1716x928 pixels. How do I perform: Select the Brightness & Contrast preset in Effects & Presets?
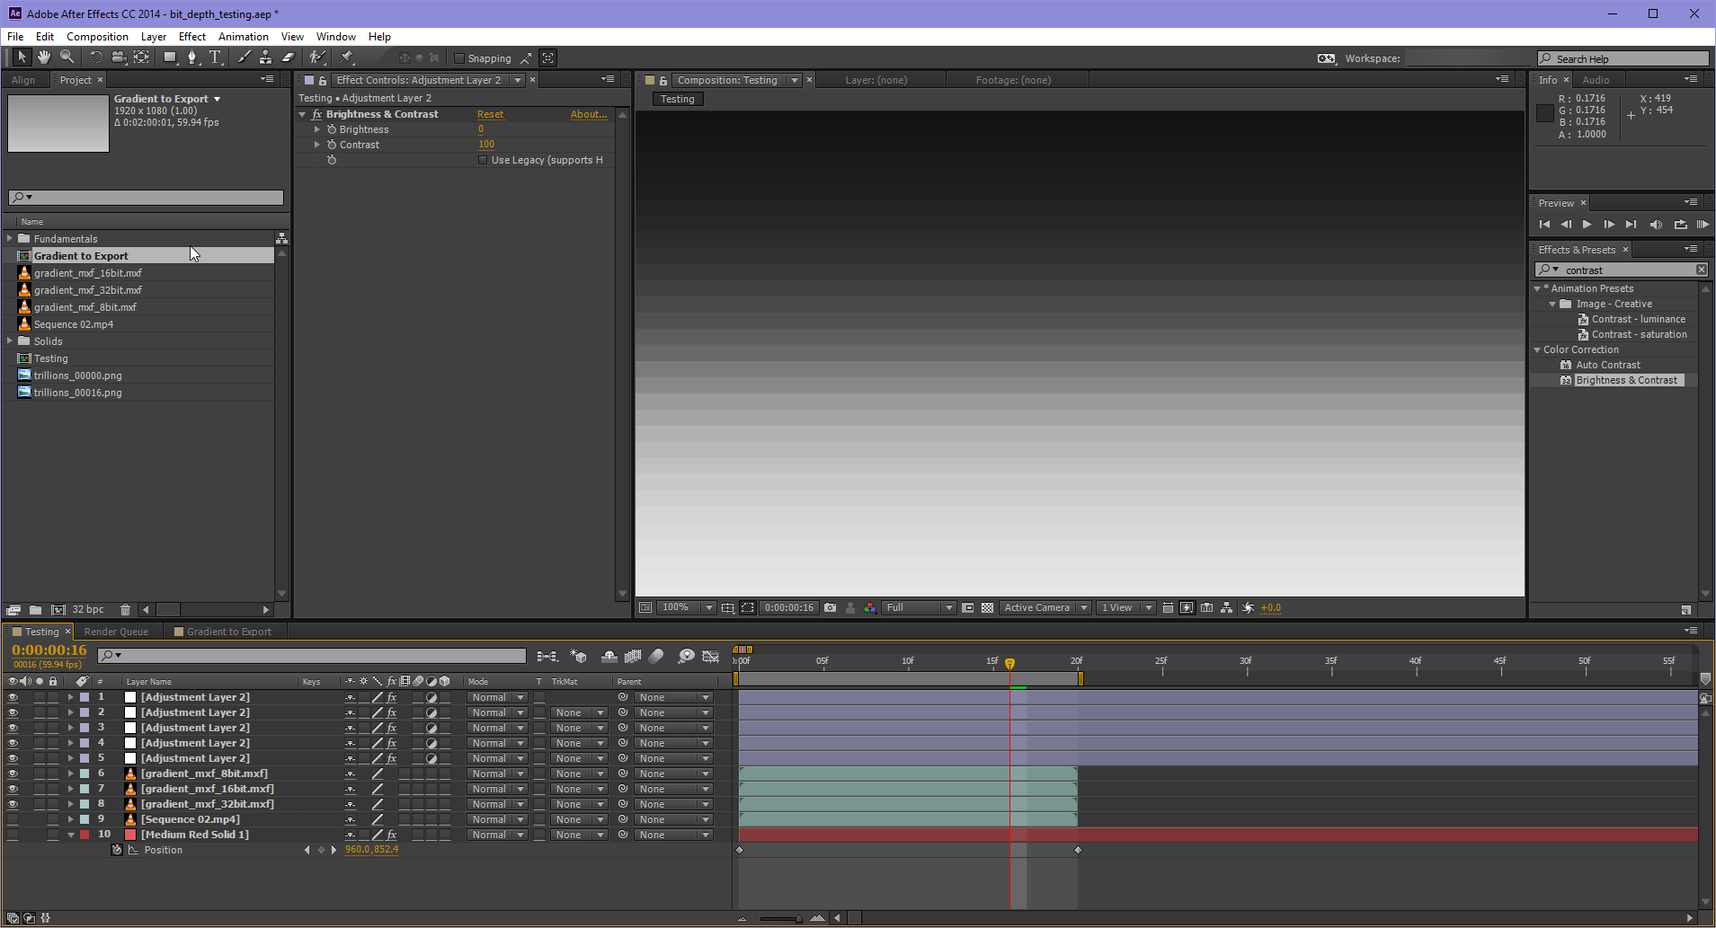[x=1627, y=379]
